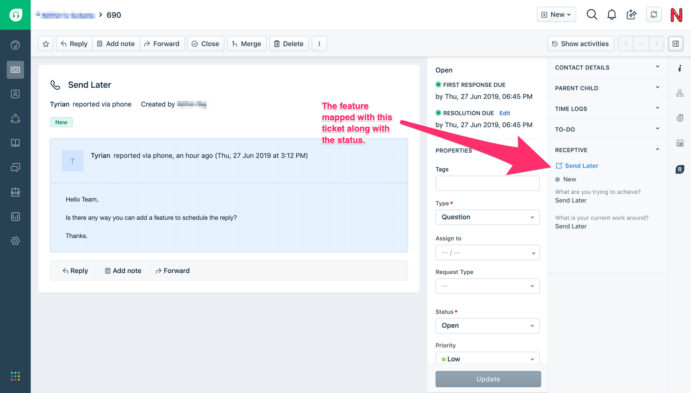691x393 pixels.
Task: Click inside the Tags input field
Action: [x=487, y=183]
